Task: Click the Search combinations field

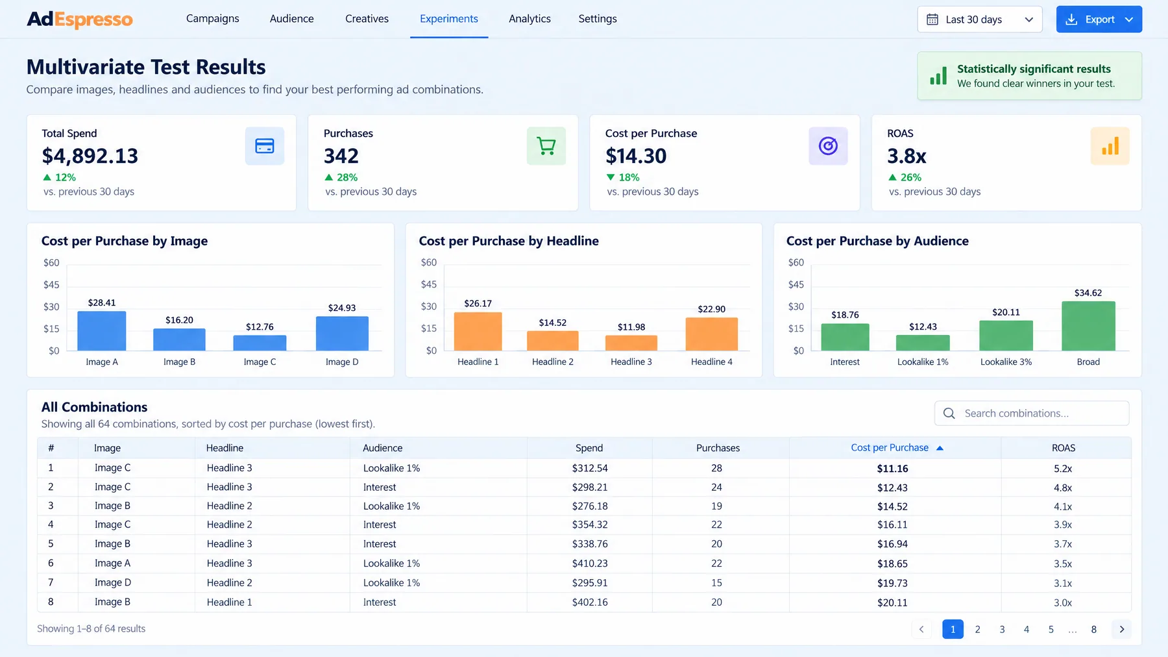Action: [x=1032, y=414]
